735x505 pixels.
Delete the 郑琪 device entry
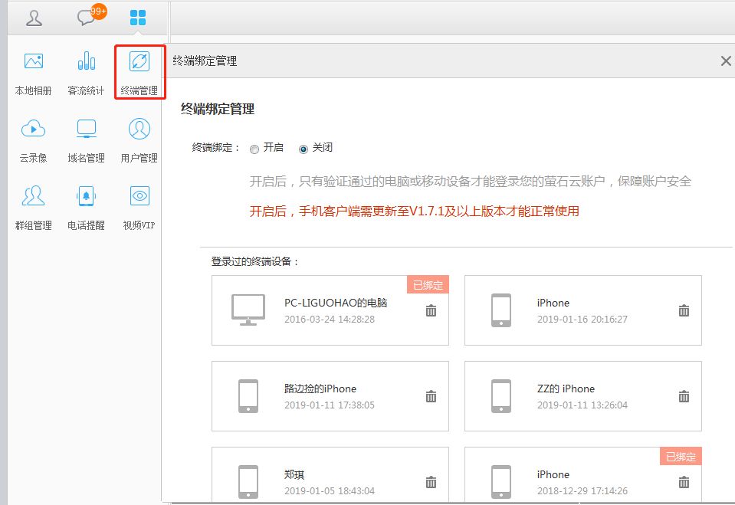(431, 482)
